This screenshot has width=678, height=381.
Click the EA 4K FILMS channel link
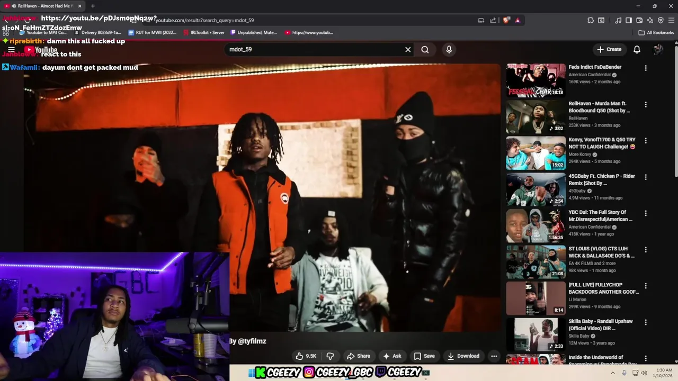click(x=592, y=263)
